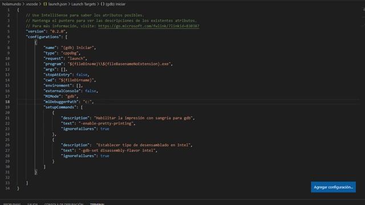The image size is (365, 205).
Task: Click the true value on line 23
Action: pyautogui.click(x=105, y=129)
